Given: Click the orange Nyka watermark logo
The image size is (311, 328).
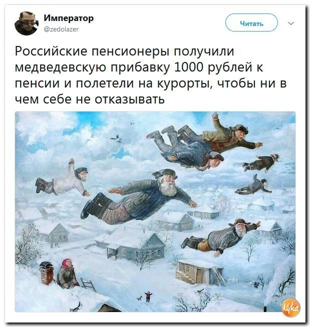Looking at the screenshot, I should click(291, 307).
